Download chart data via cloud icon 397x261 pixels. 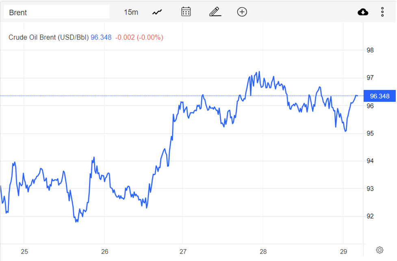[x=363, y=12]
